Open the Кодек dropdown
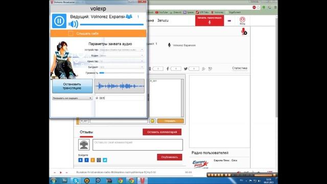Viewport: 327px width, 184px height. click(122, 56)
